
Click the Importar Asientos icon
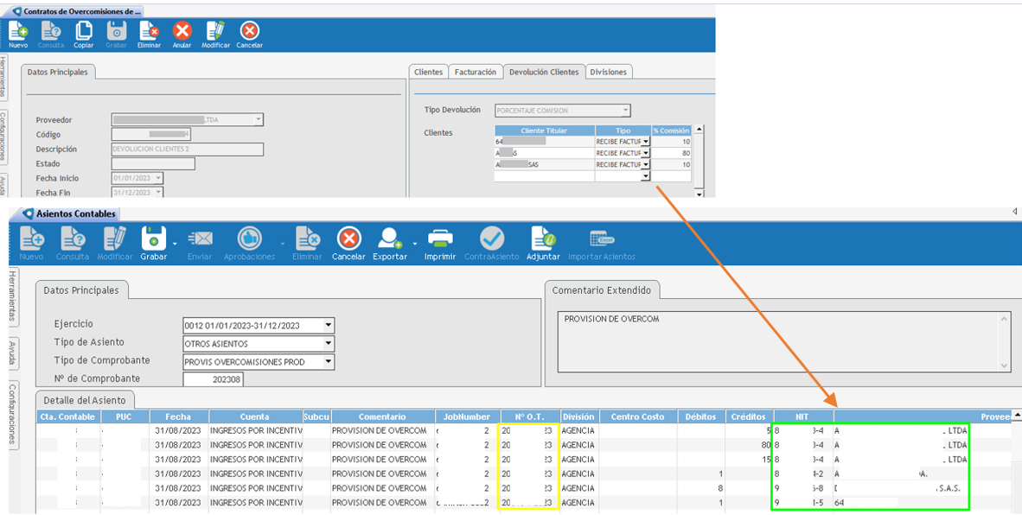pos(602,239)
